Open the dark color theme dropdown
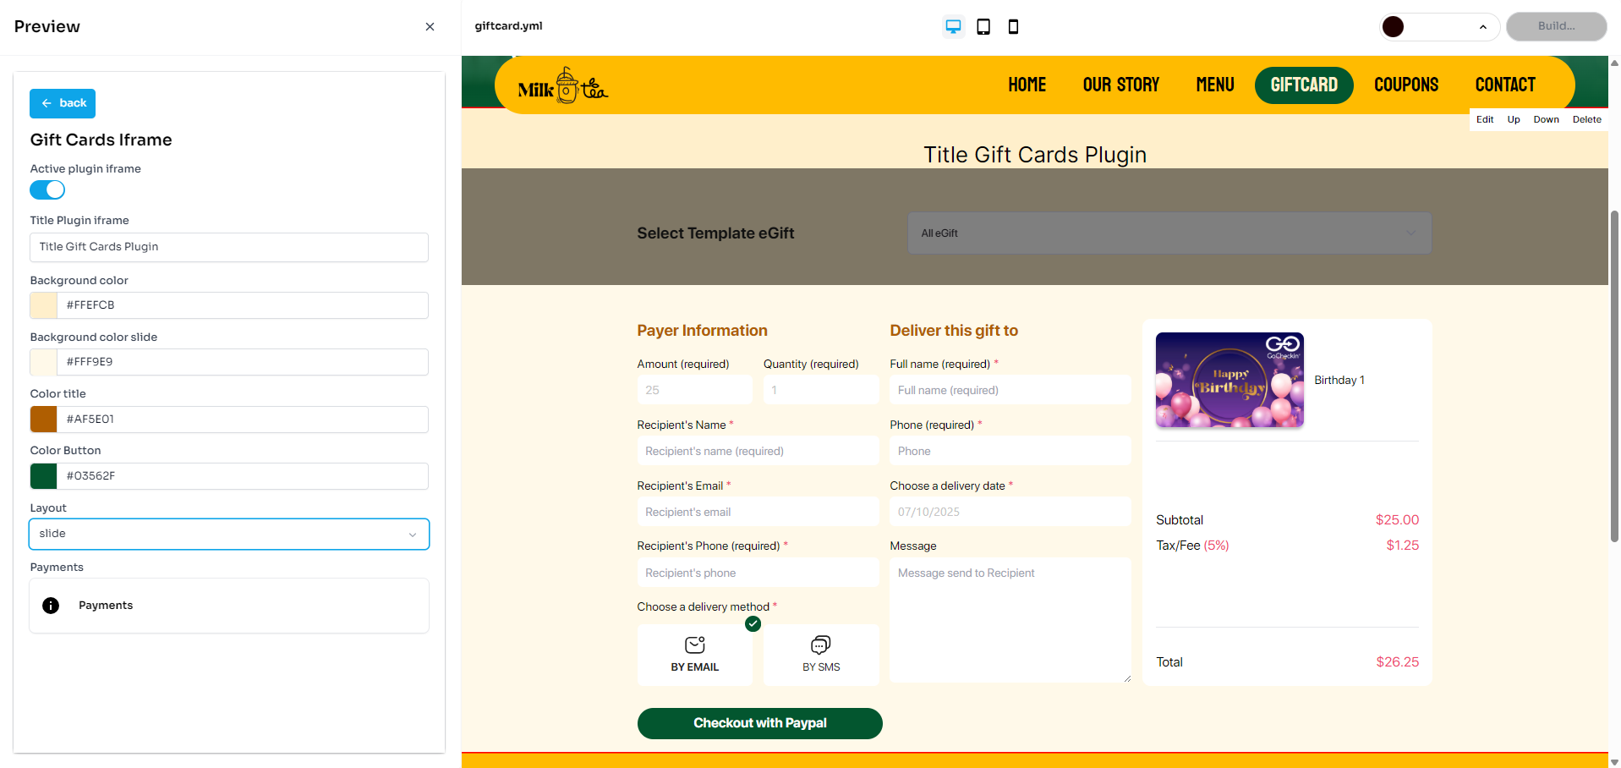The image size is (1621, 768). point(1438,27)
